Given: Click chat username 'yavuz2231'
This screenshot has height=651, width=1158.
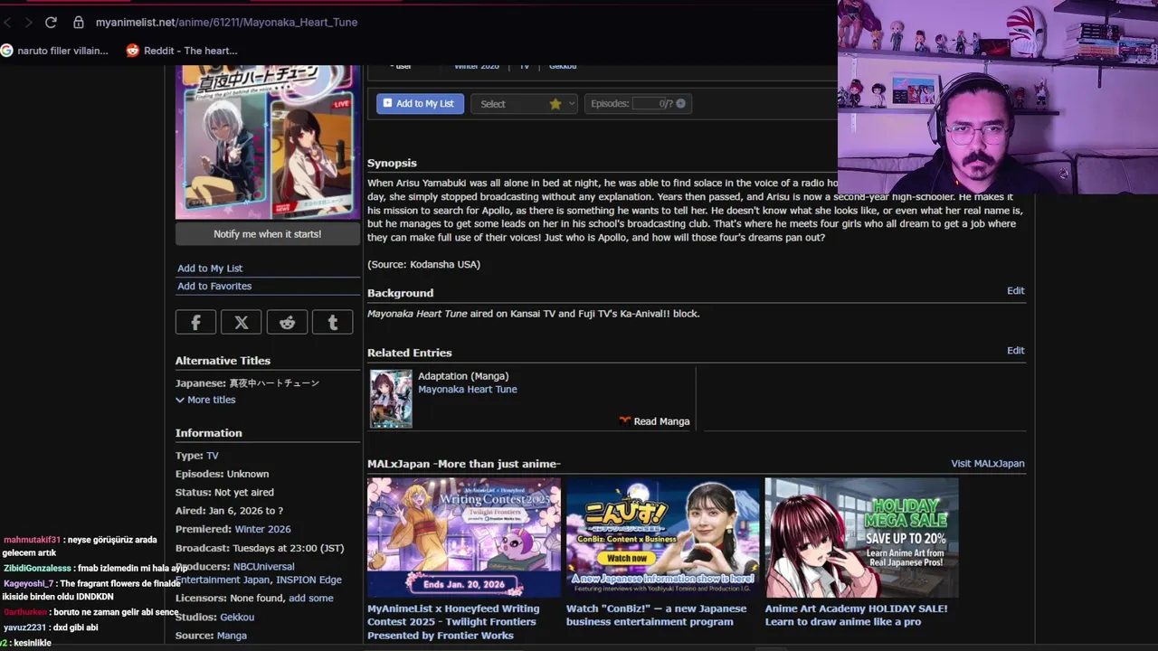Looking at the screenshot, I should pyautogui.click(x=24, y=627).
